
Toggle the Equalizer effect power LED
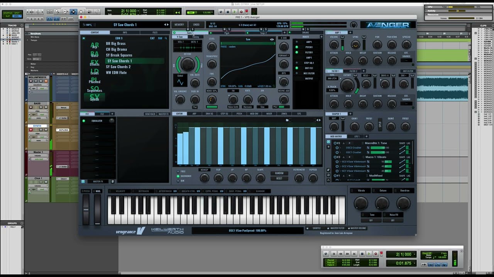[84, 121]
